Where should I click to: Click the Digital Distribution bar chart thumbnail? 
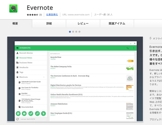pos(130,88)
